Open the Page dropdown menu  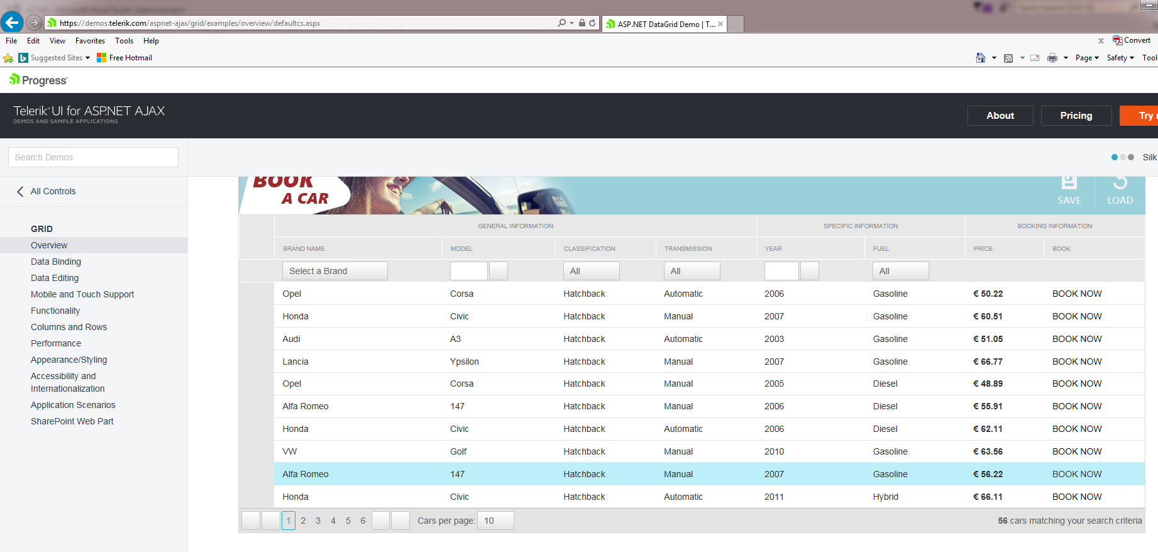tap(1087, 58)
